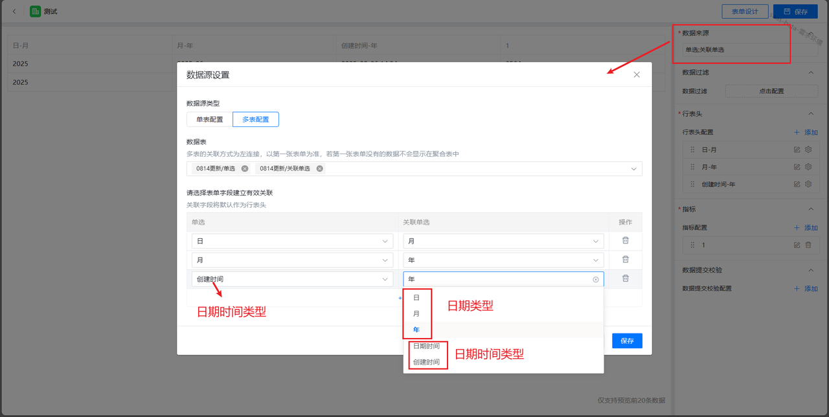Select 多表配置 data source type

point(256,120)
